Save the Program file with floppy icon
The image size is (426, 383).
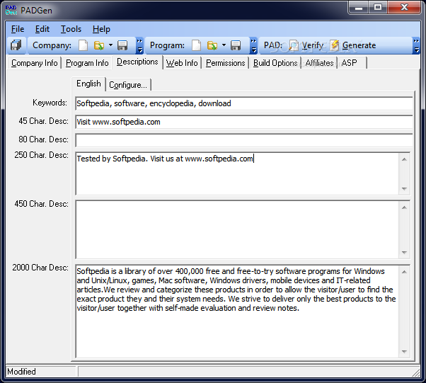coord(236,45)
